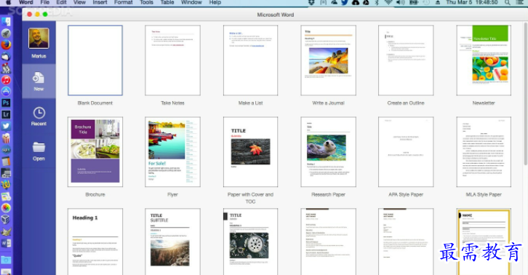Viewport: 528px width, 275px height.
Task: Open Firefox from the dock
Action: click(6, 44)
